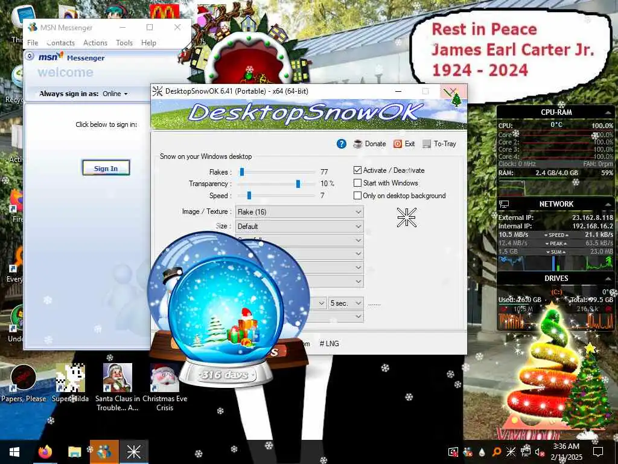618x464 pixels.
Task: Click the Donate coffee cup button
Action: 370,144
